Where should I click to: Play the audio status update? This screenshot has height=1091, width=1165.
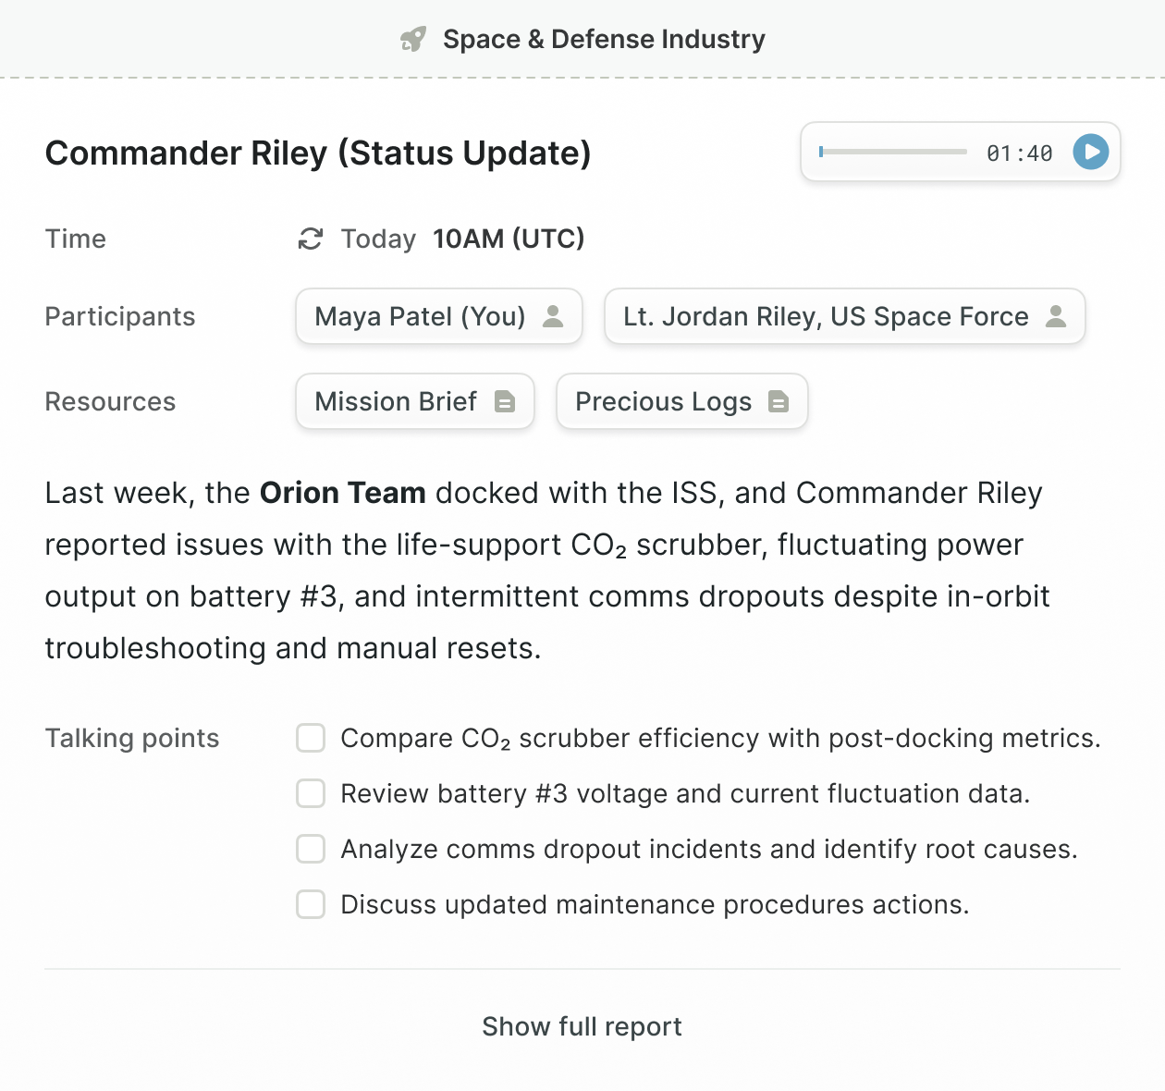click(x=1091, y=152)
